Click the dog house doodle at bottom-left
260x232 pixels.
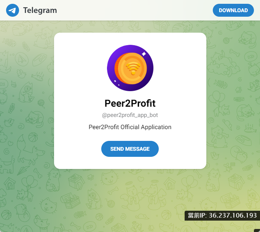10,183
